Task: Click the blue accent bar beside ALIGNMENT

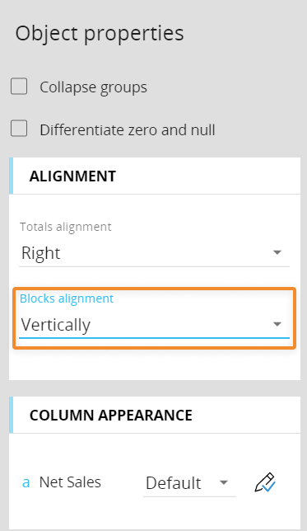Action: (x=12, y=176)
